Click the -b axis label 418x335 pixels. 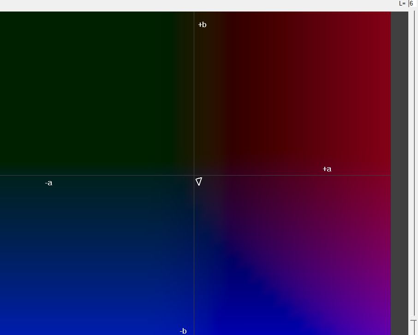point(183,331)
